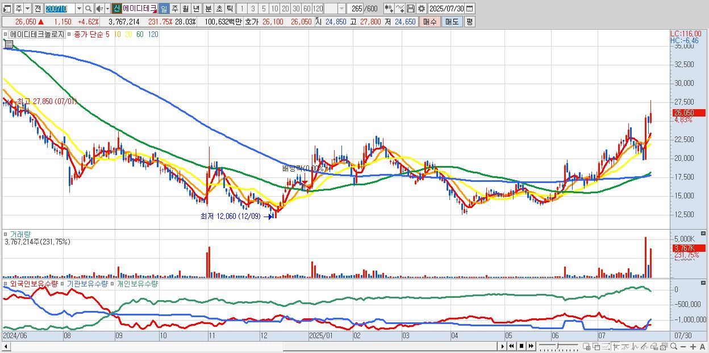Image resolution: width=709 pixels, height=353 pixels.
Task: Expand the stock code history dropdown
Action: (x=79, y=9)
